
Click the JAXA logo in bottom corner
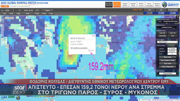tap(4, 97)
